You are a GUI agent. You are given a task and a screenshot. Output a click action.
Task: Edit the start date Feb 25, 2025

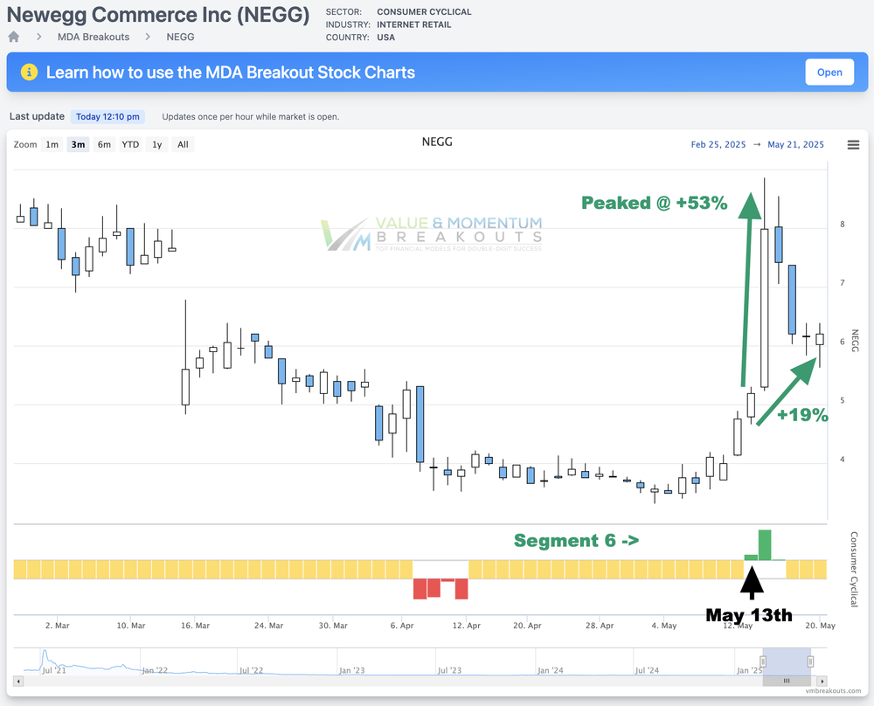click(x=718, y=144)
